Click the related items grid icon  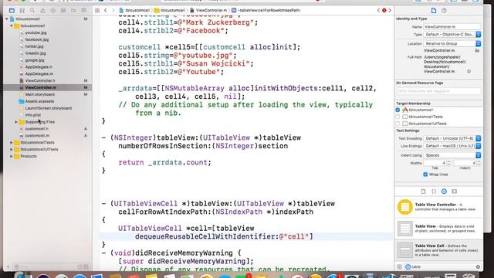tap(97, 10)
